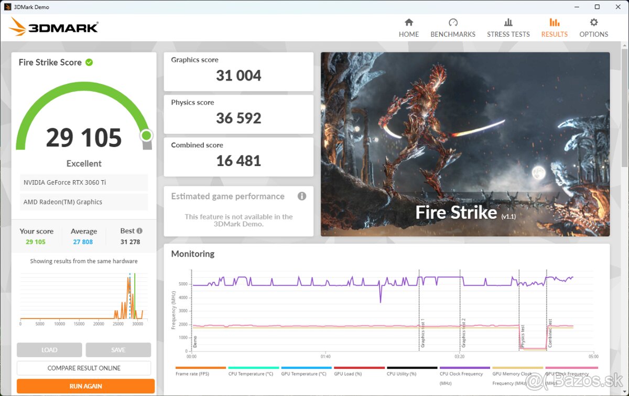The width and height of the screenshot is (629, 396).
Task: Select the Stress Tests chart icon
Action: pyautogui.click(x=508, y=22)
